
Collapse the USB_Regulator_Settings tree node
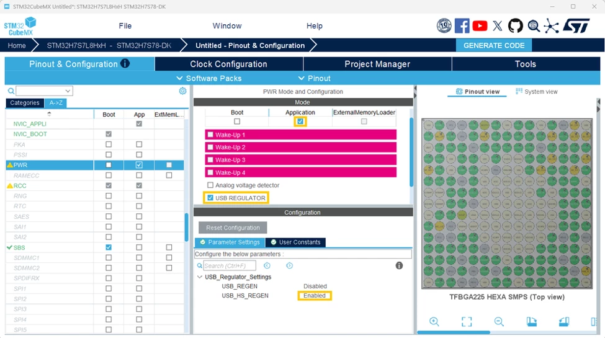pos(199,277)
